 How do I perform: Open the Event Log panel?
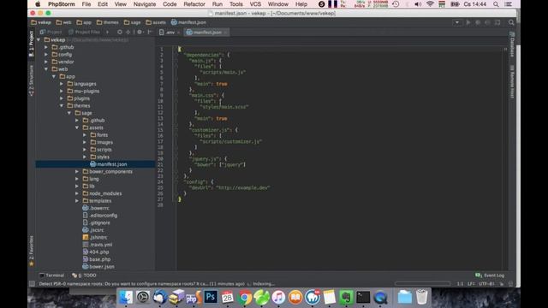[x=490, y=275]
